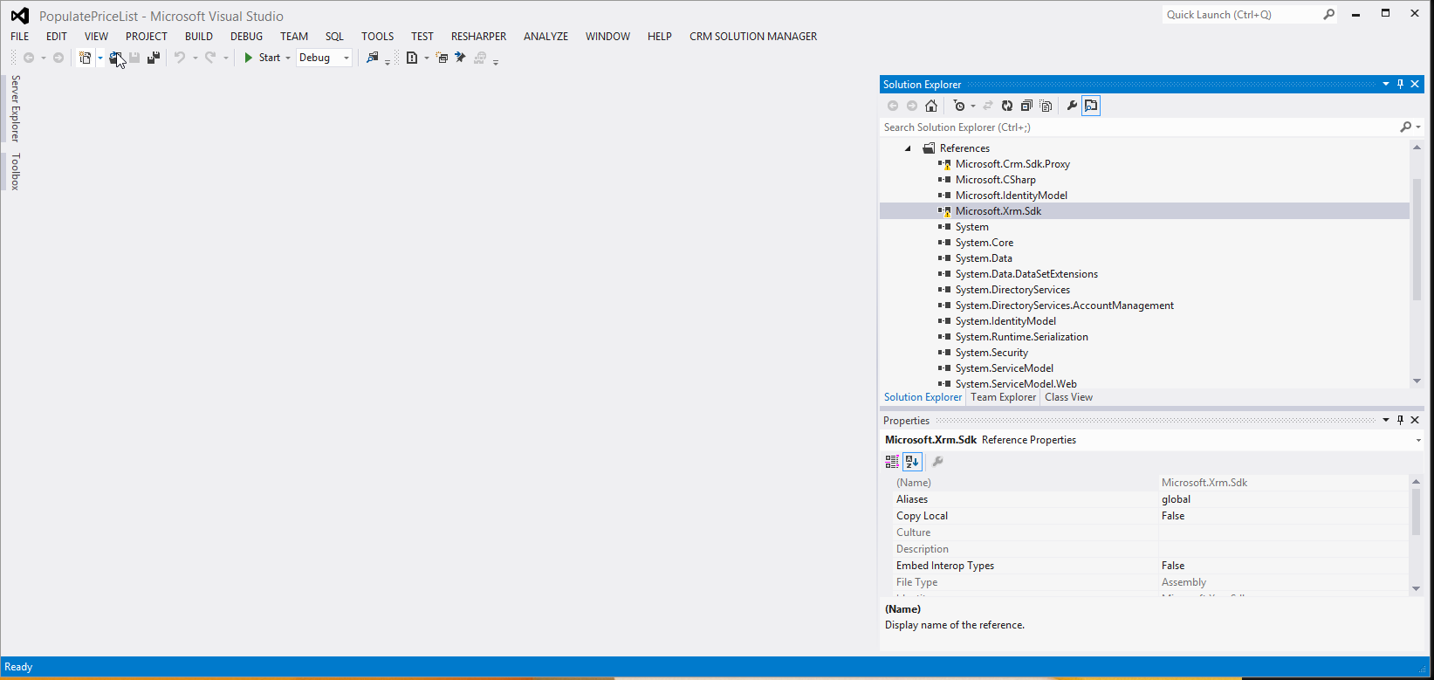This screenshot has height=680, width=1434.
Task: Click the Undo arrow icon
Action: pyautogui.click(x=180, y=58)
